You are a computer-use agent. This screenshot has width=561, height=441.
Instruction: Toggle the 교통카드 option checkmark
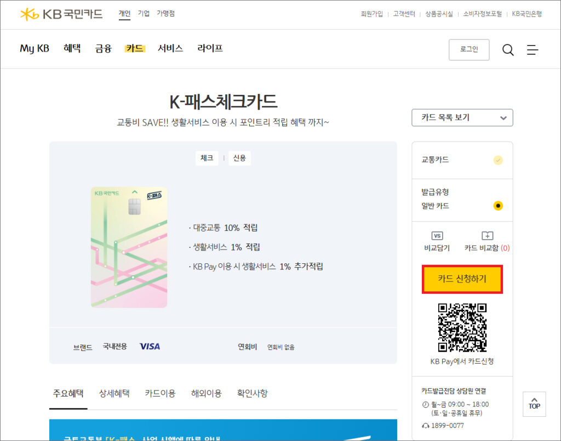click(x=497, y=160)
